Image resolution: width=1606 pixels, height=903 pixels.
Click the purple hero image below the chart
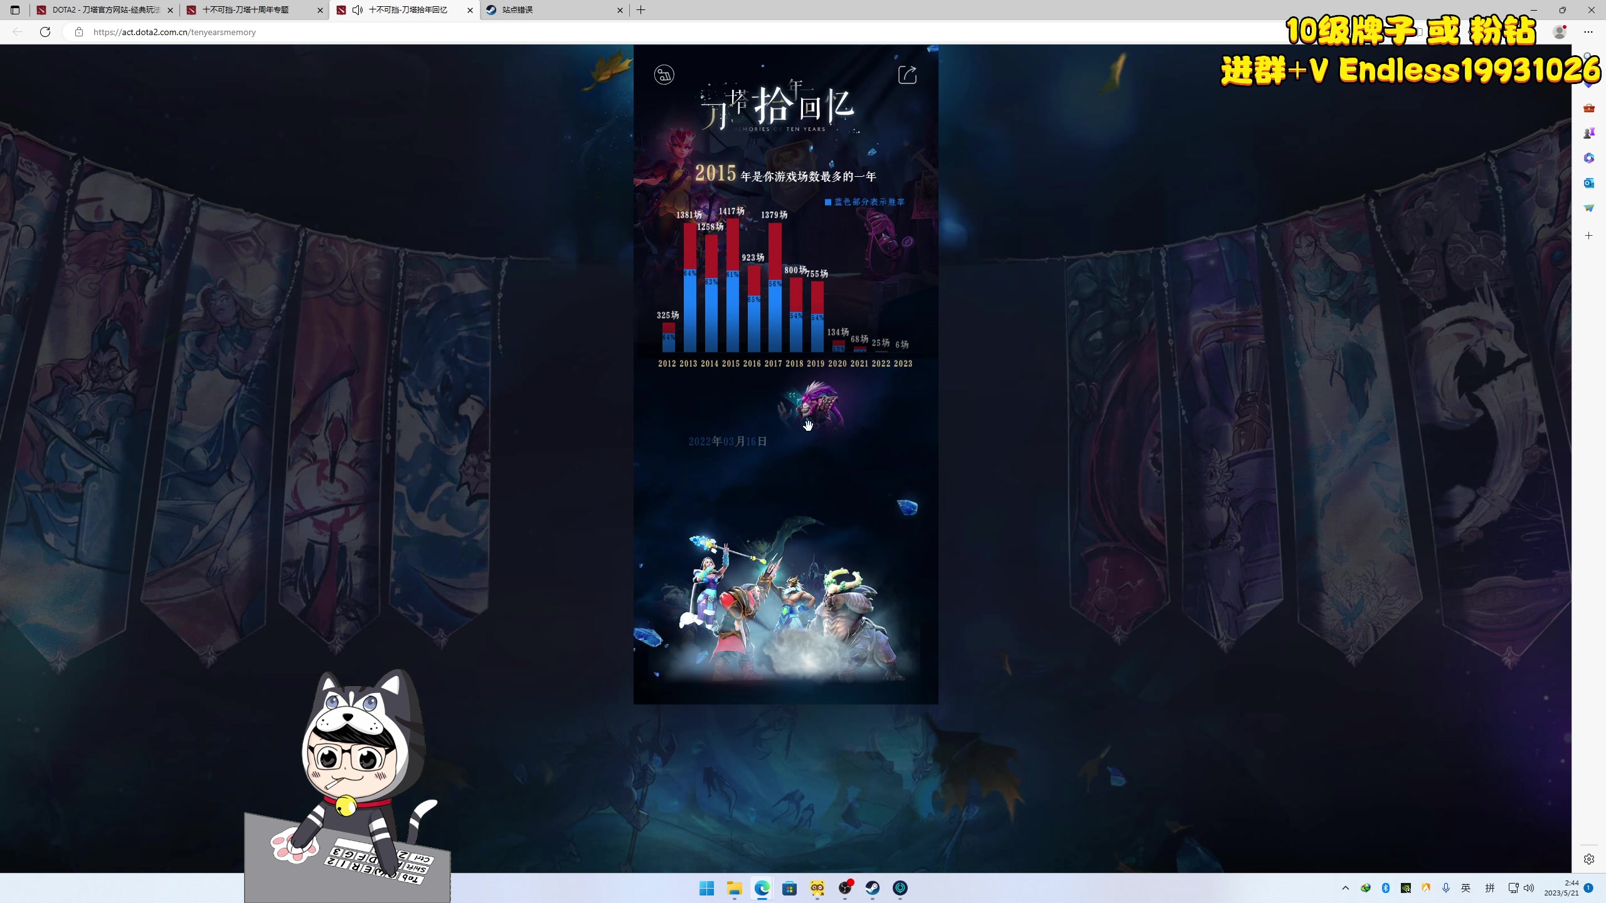(812, 406)
